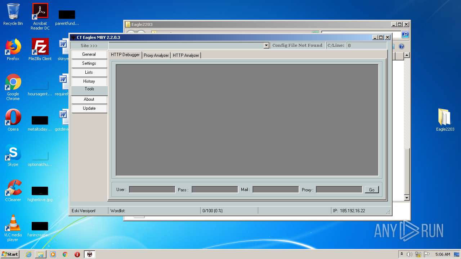461x259 pixels.
Task: Select the metaltoday desktop file
Action: coord(40,123)
